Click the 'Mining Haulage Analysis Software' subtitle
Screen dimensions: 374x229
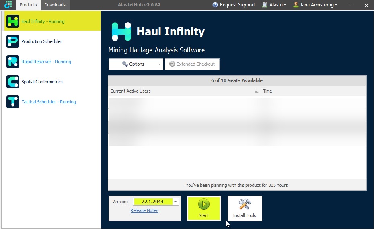[156, 50]
